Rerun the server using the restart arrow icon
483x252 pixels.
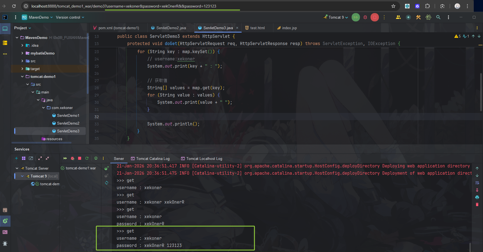tap(87, 158)
